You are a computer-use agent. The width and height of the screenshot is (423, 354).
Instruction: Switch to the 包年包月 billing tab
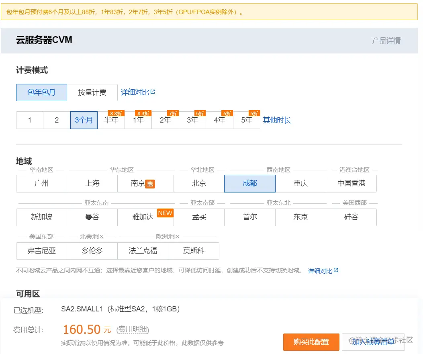(x=41, y=92)
